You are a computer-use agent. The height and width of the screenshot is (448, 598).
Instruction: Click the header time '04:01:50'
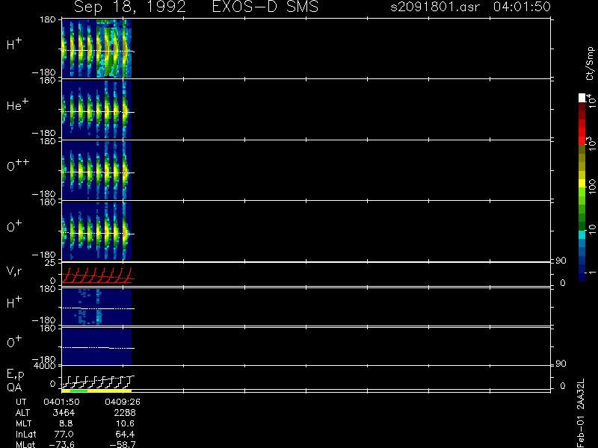coord(522,7)
